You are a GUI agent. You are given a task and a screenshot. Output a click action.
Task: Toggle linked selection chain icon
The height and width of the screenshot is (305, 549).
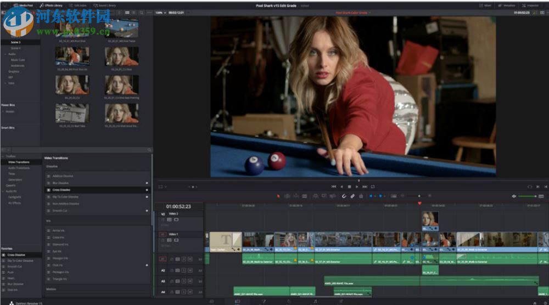click(352, 196)
